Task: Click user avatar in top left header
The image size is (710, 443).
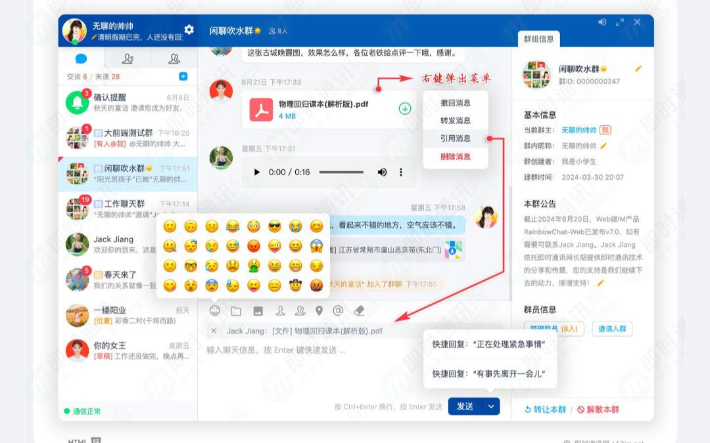Action: pos(74,32)
